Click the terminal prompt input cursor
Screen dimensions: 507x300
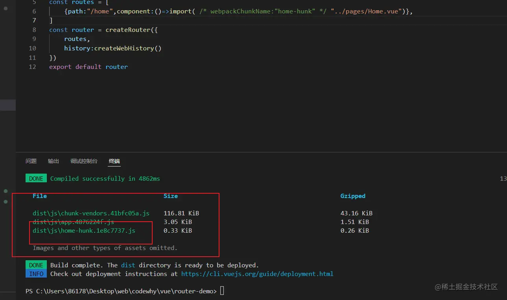tap(222, 291)
